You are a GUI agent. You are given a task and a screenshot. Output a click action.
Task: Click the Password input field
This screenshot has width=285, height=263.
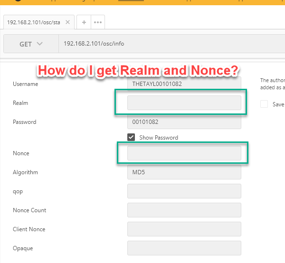184,122
